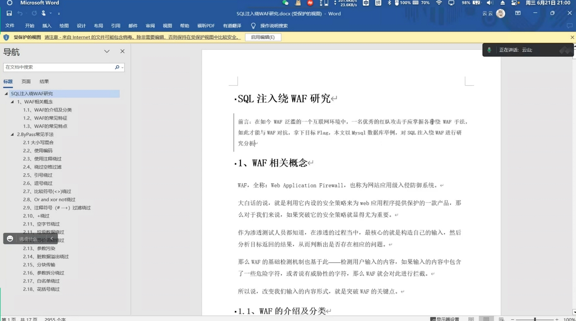
Task: Click the comments icon in ribbon corner
Action: (x=570, y=26)
